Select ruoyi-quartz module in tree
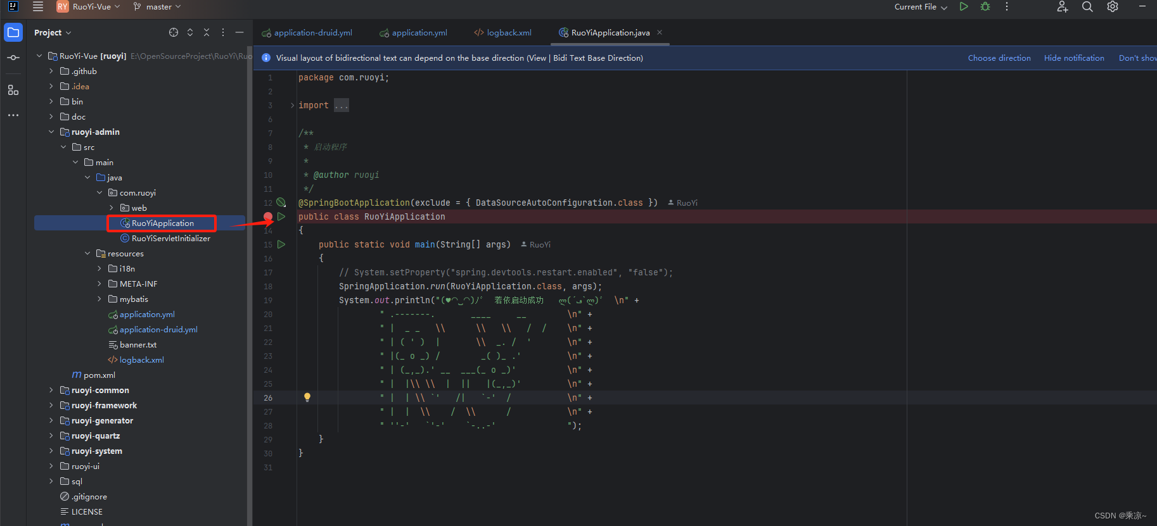The image size is (1157, 526). [90, 435]
